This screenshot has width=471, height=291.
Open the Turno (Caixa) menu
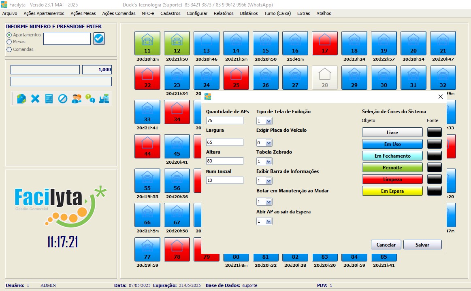(x=277, y=13)
